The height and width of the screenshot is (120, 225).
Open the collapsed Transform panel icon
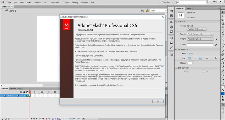[x=171, y=31]
